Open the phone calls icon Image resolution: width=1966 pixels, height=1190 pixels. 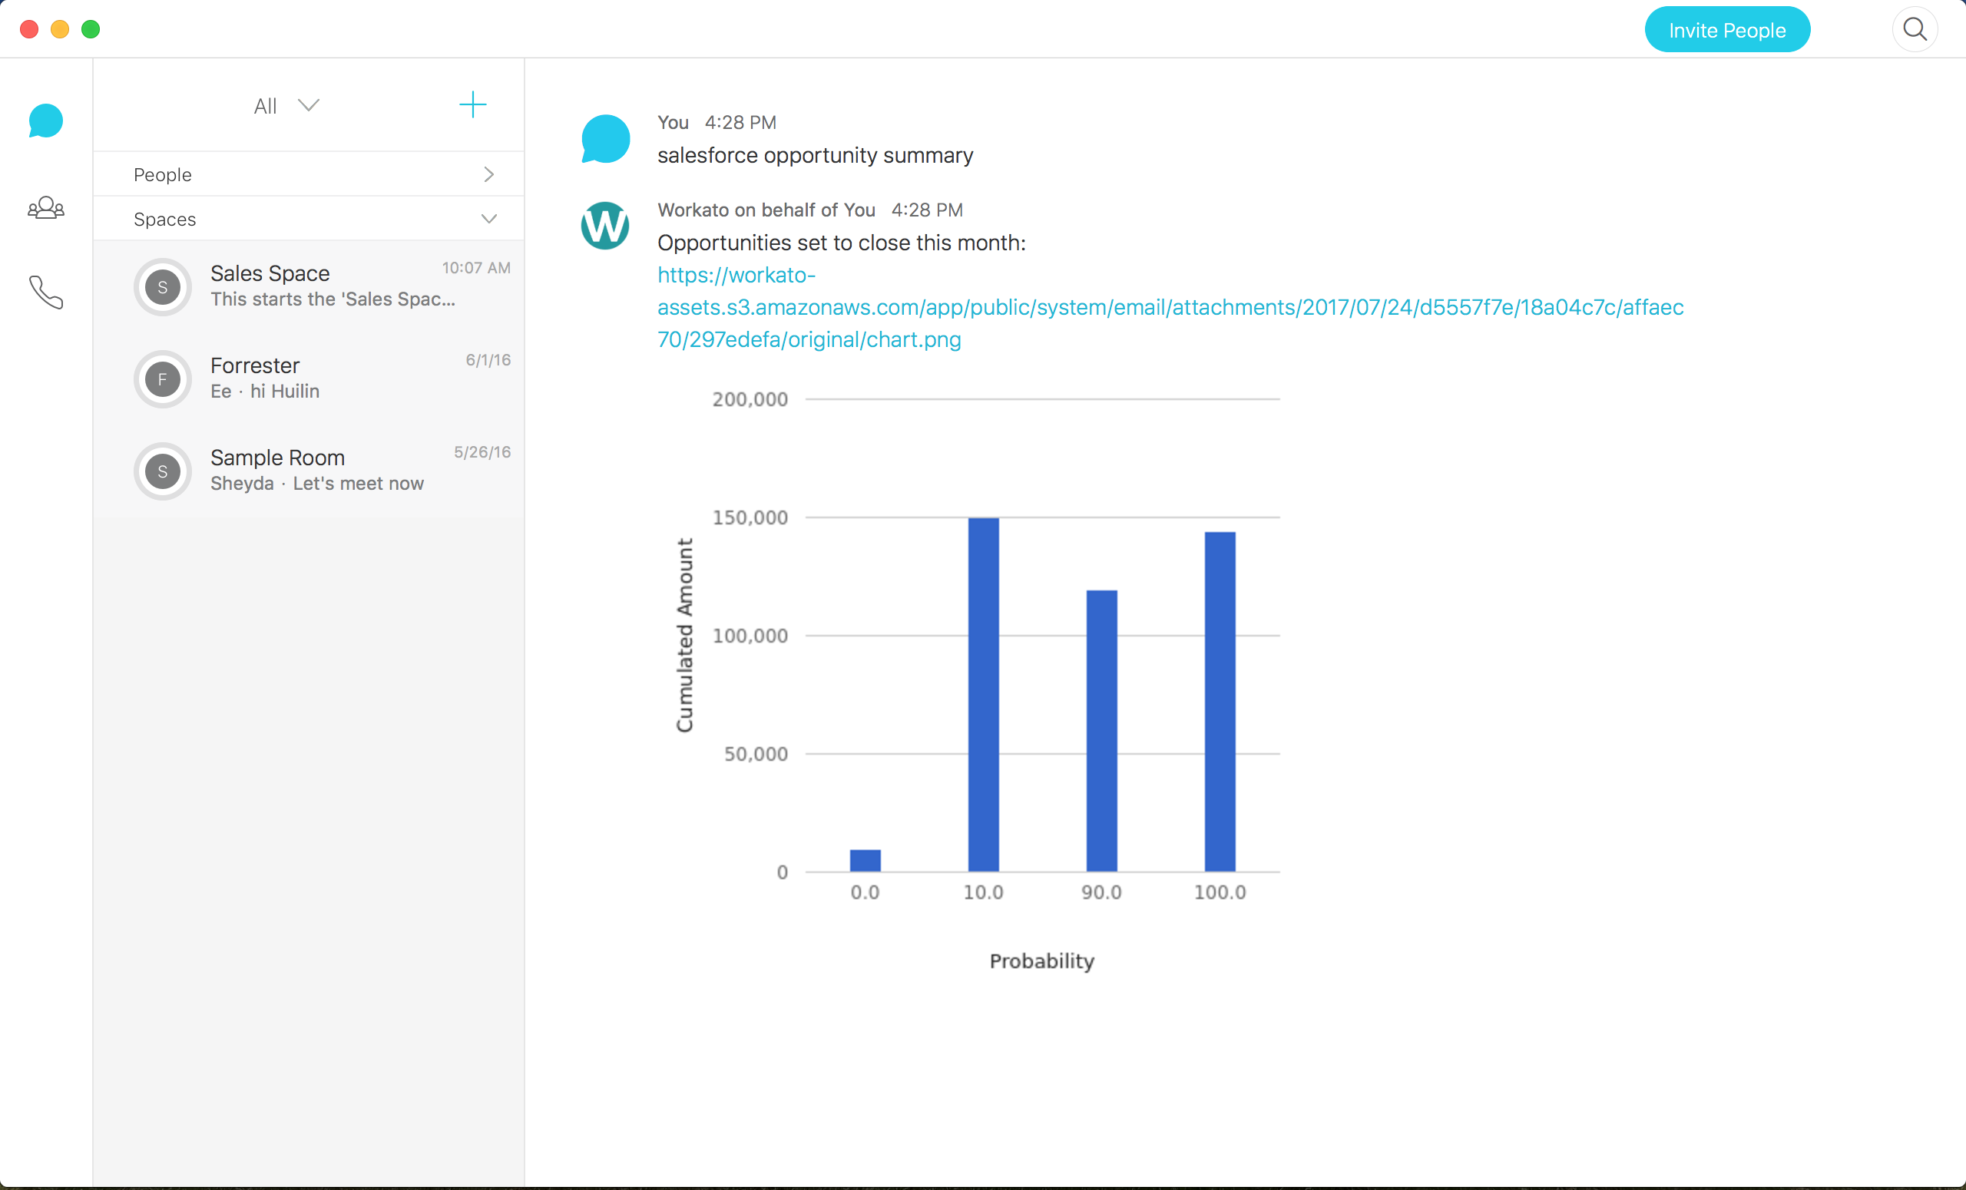tap(45, 293)
